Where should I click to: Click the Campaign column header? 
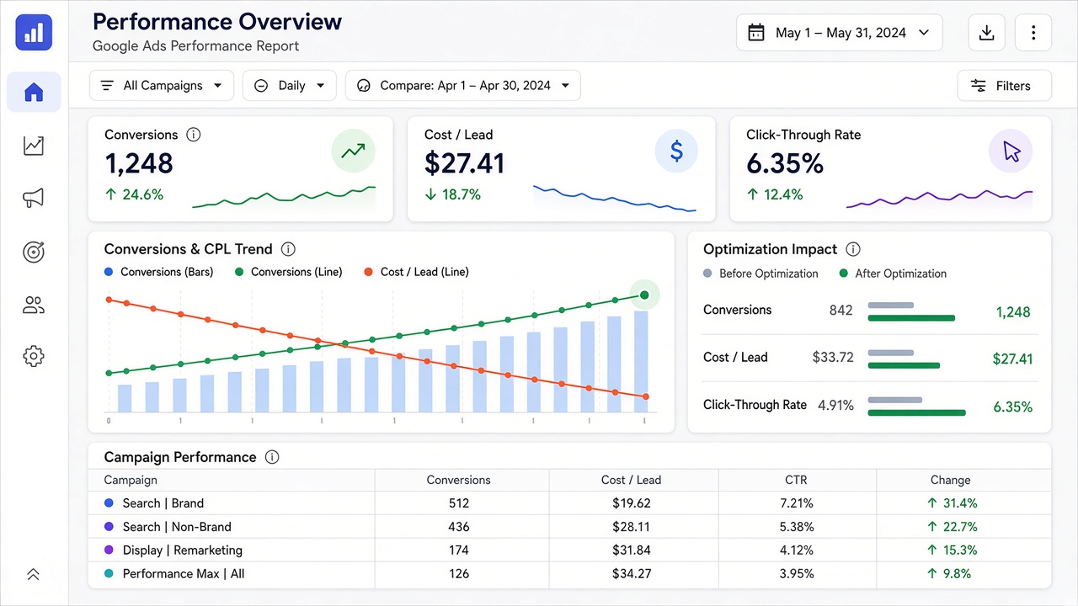[x=131, y=480]
